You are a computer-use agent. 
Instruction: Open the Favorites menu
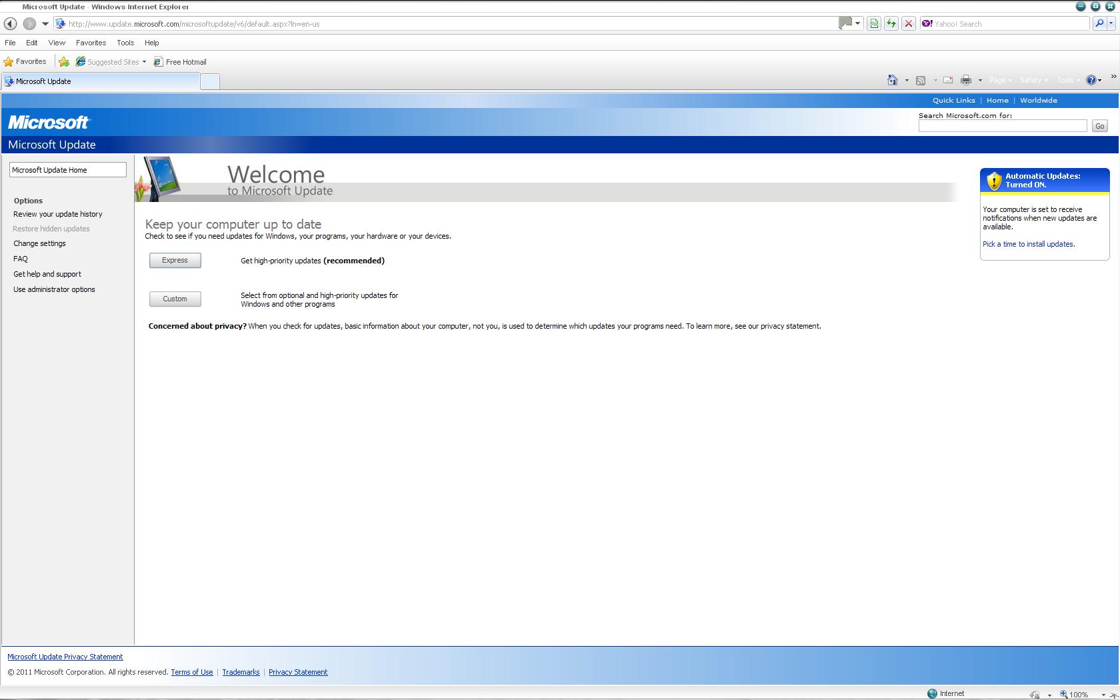pos(91,43)
